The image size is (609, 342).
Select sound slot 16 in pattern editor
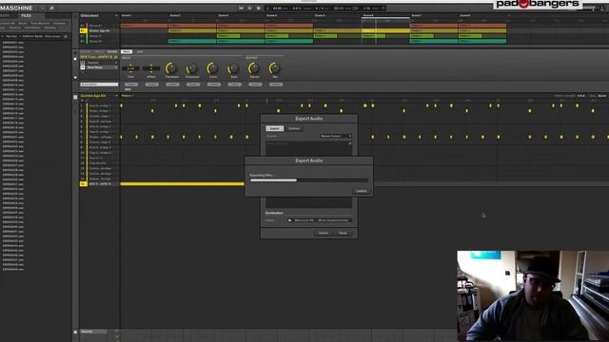(x=99, y=183)
